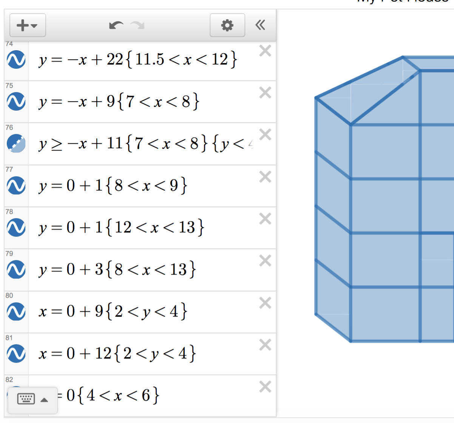Screen dimensions: 454x423
Task: Select expression x=0+12{2<y<4}
Action: click(117, 354)
